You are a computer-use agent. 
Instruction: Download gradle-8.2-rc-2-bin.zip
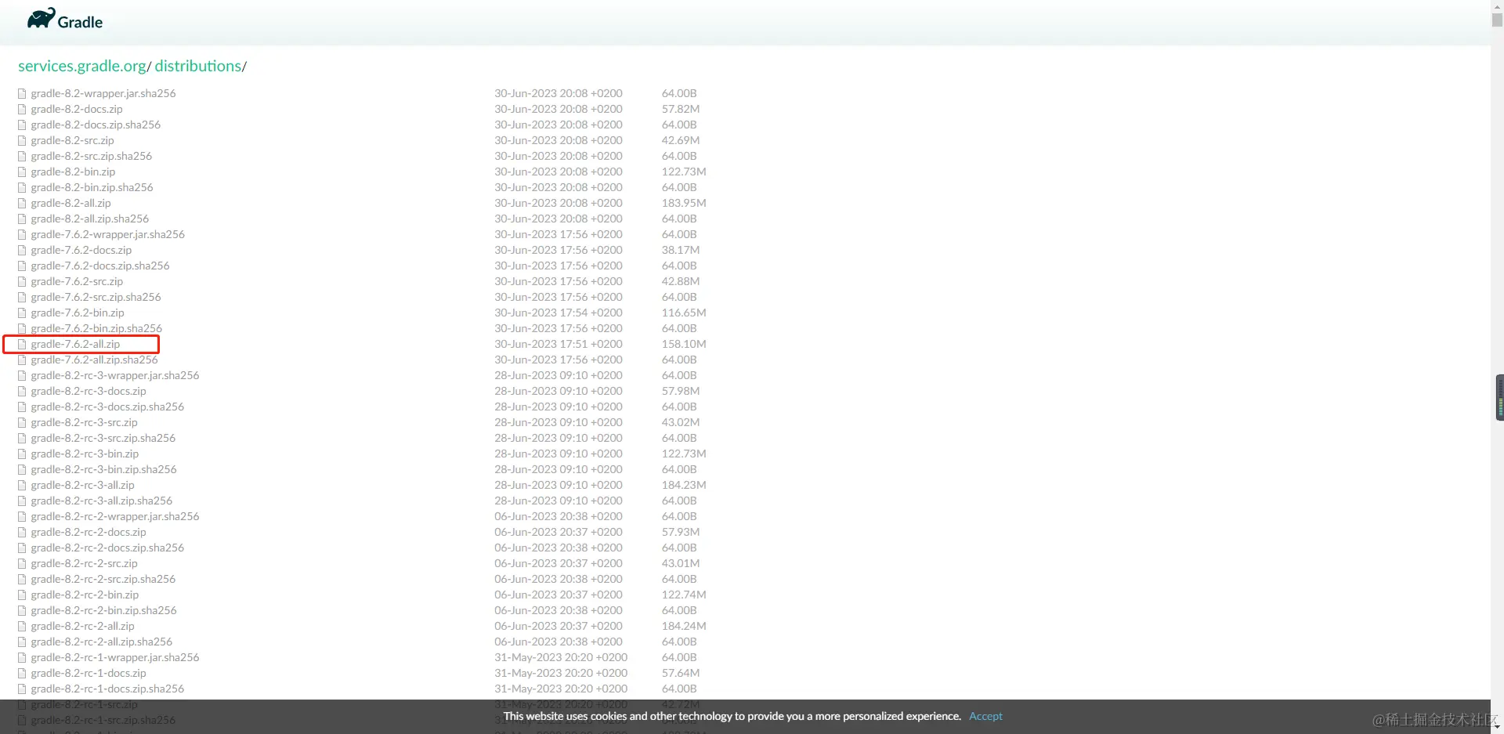coord(85,595)
